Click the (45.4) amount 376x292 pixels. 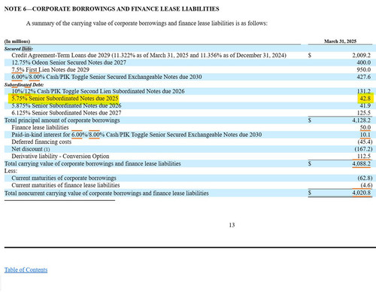click(365, 142)
